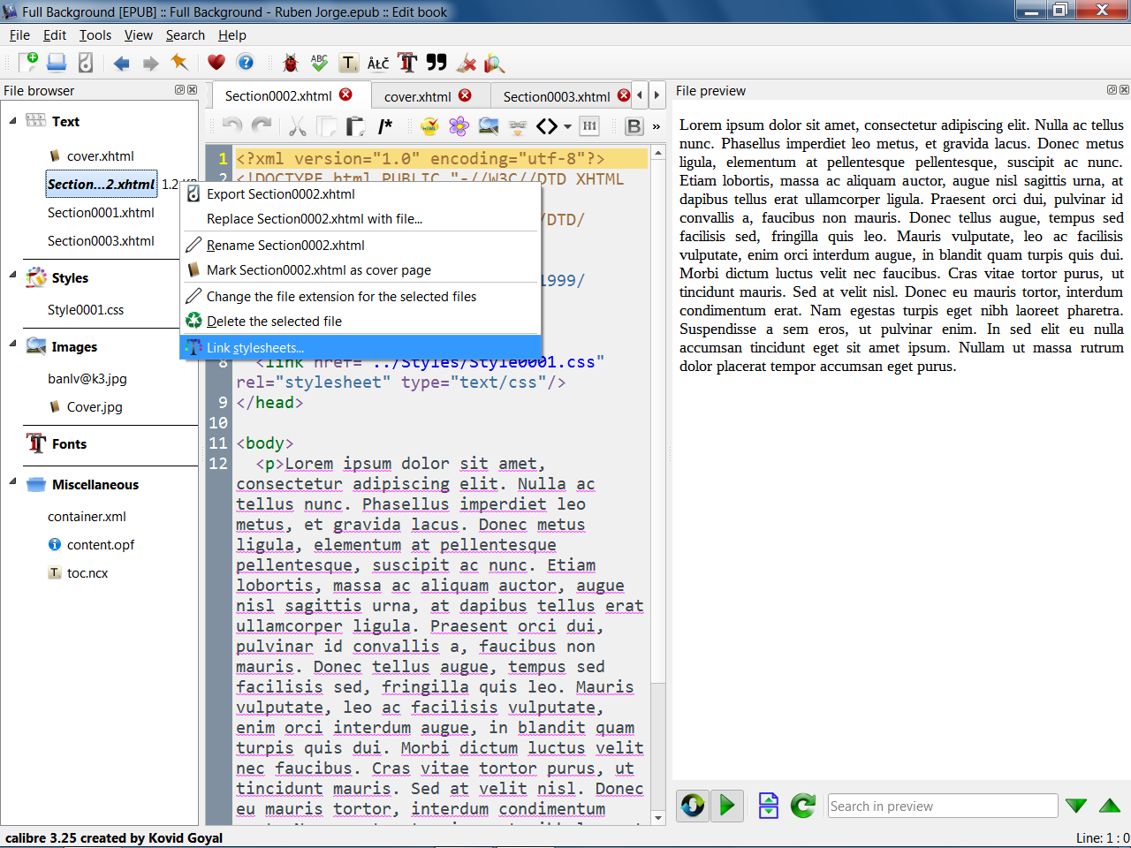The width and height of the screenshot is (1131, 848).
Task: Close the Section0002.xhtml editor tab
Action: coord(345,95)
